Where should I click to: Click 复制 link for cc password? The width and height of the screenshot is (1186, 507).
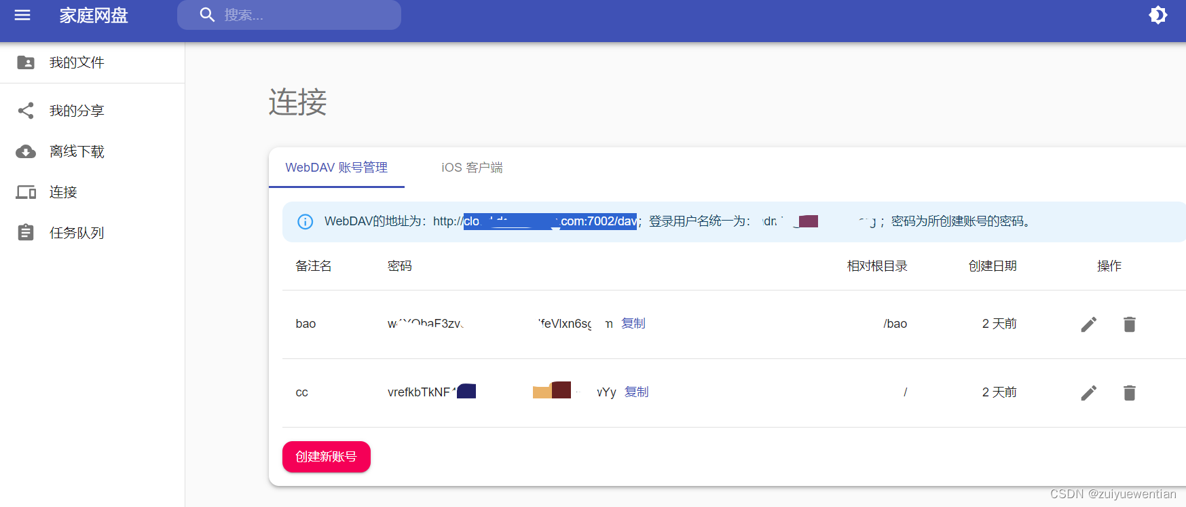pos(637,392)
